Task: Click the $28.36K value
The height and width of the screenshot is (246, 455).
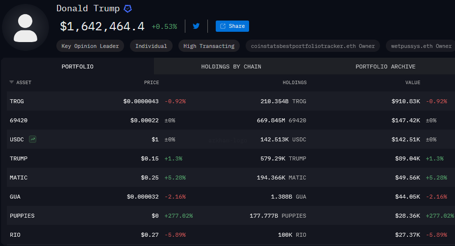Action: coord(407,216)
